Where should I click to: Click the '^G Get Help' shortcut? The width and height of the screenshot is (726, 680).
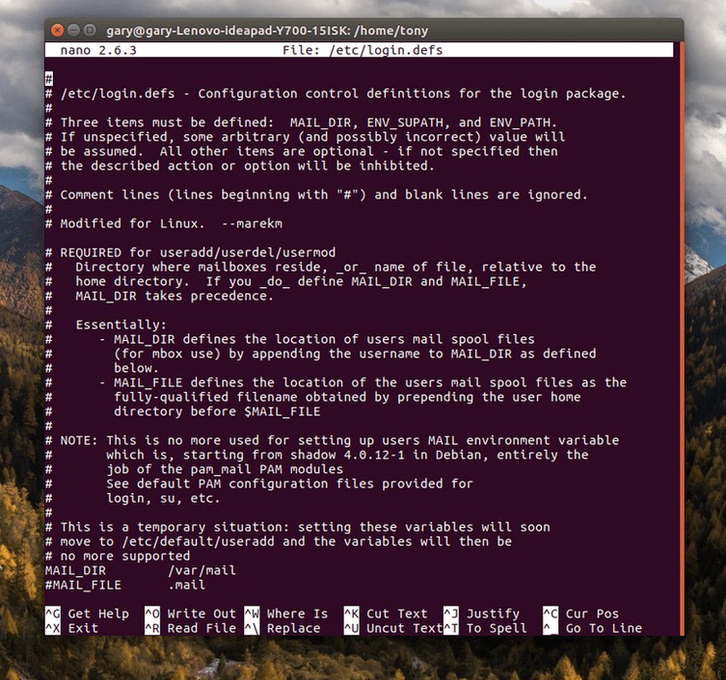87,614
